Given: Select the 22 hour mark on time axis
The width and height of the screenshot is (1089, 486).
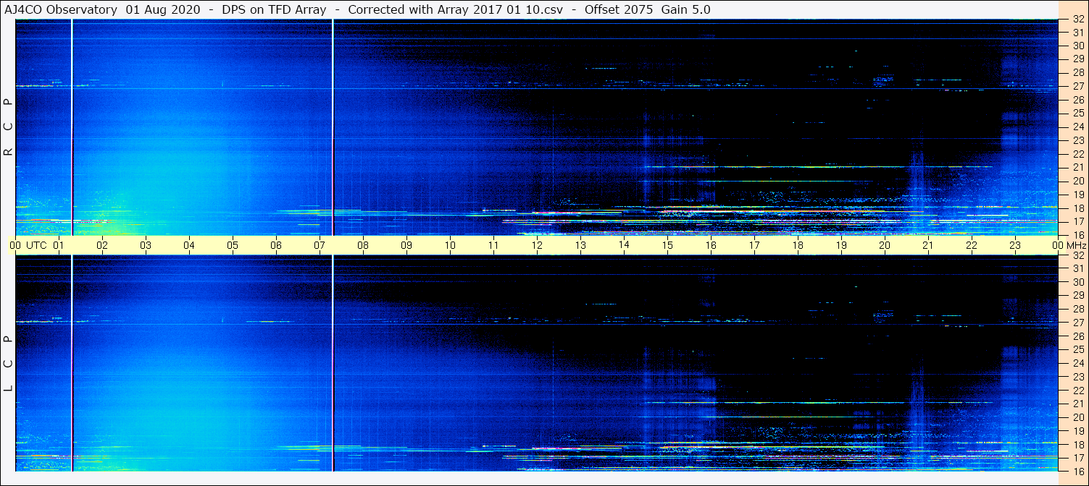Looking at the screenshot, I should tap(972, 245).
